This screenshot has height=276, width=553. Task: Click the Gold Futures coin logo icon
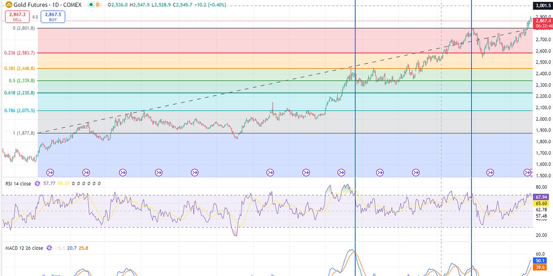pos(8,5)
